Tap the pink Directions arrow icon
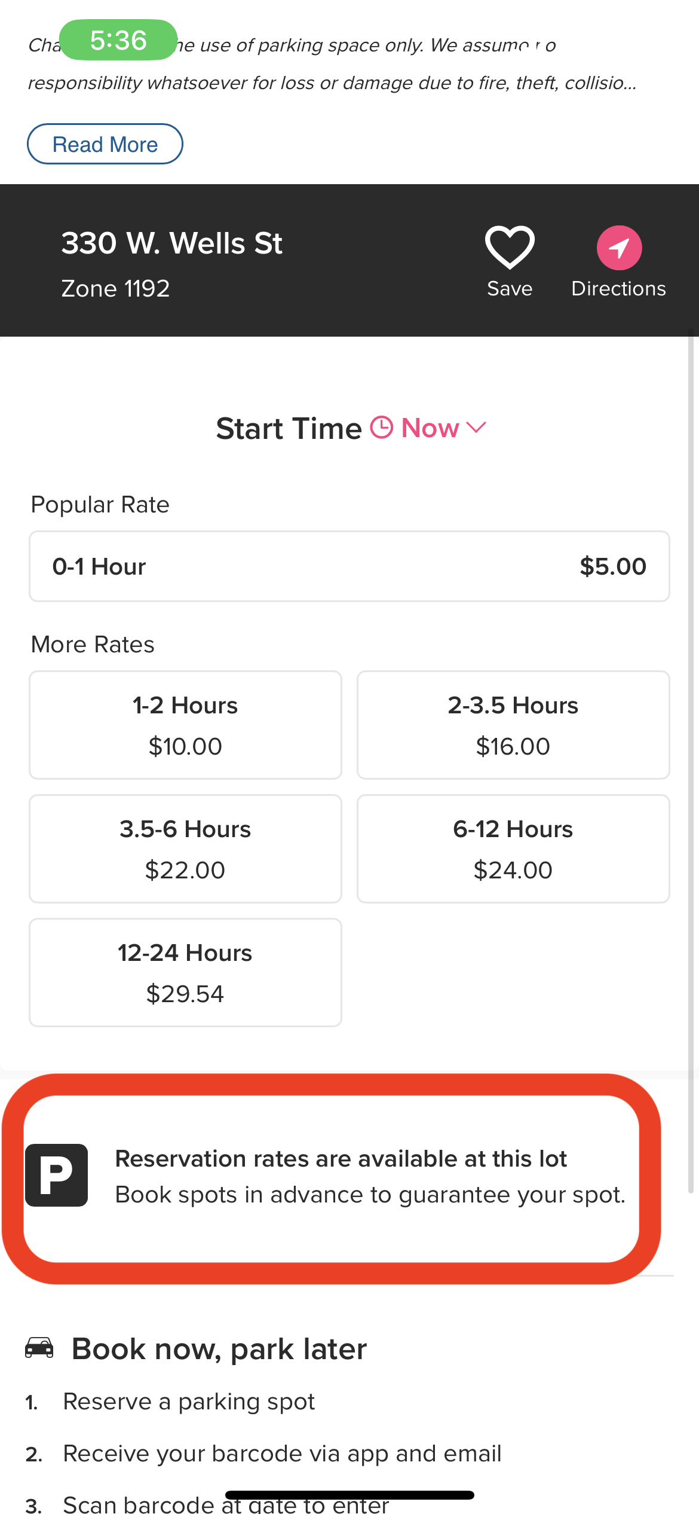 pos(619,248)
